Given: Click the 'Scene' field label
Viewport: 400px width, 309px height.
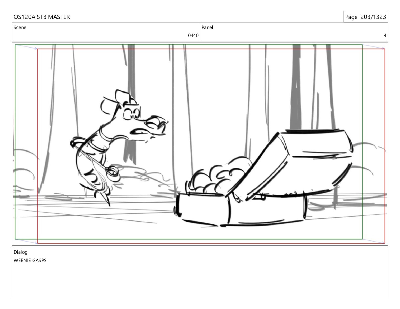Looking at the screenshot, I should 20,28.
